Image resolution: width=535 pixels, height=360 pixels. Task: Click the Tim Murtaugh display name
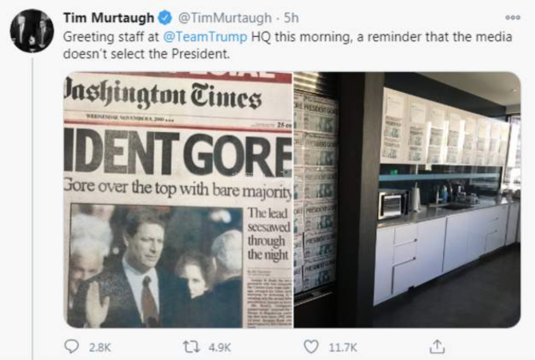tap(109, 18)
